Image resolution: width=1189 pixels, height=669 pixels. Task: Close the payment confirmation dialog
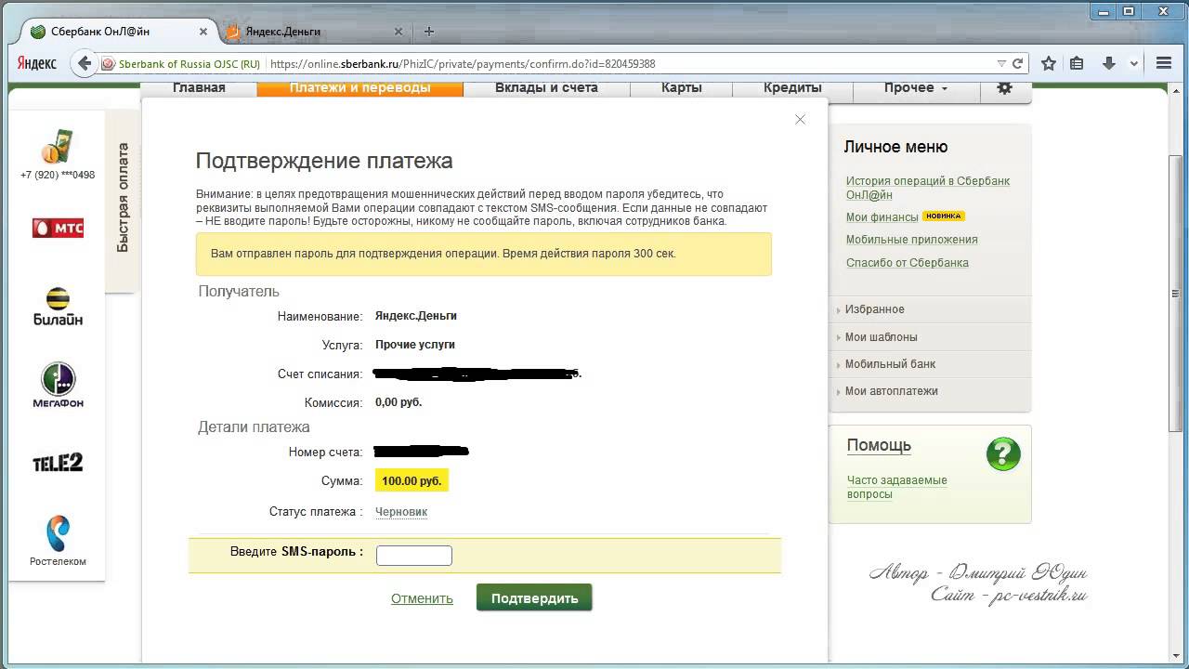coord(800,120)
